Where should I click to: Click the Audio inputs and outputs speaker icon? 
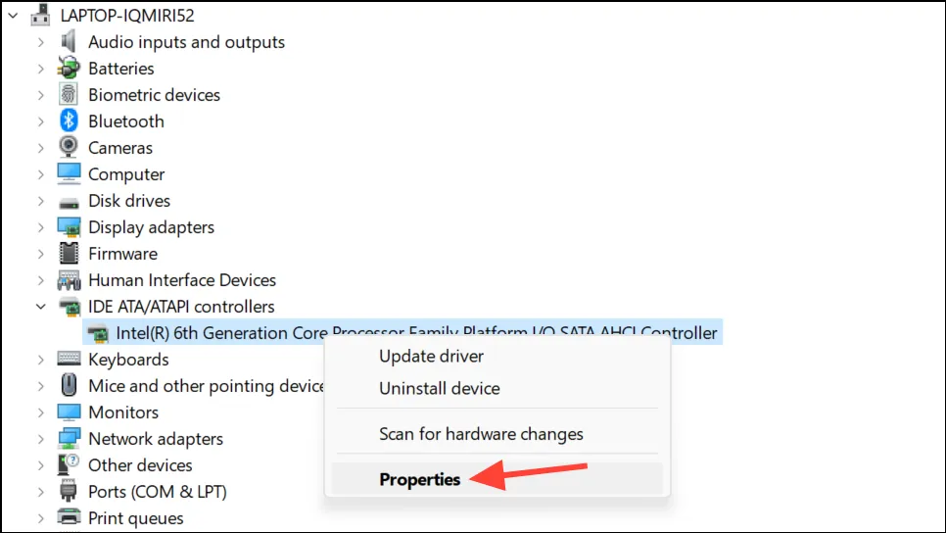[x=69, y=42]
